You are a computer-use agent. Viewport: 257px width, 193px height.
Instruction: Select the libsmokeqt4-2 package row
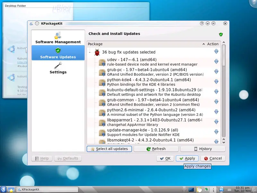pos(154,141)
